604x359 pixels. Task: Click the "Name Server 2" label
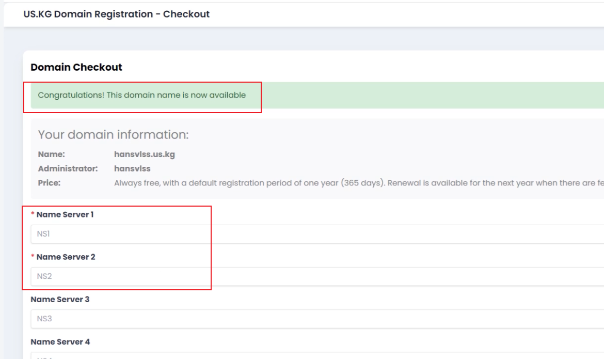pyautogui.click(x=66, y=257)
